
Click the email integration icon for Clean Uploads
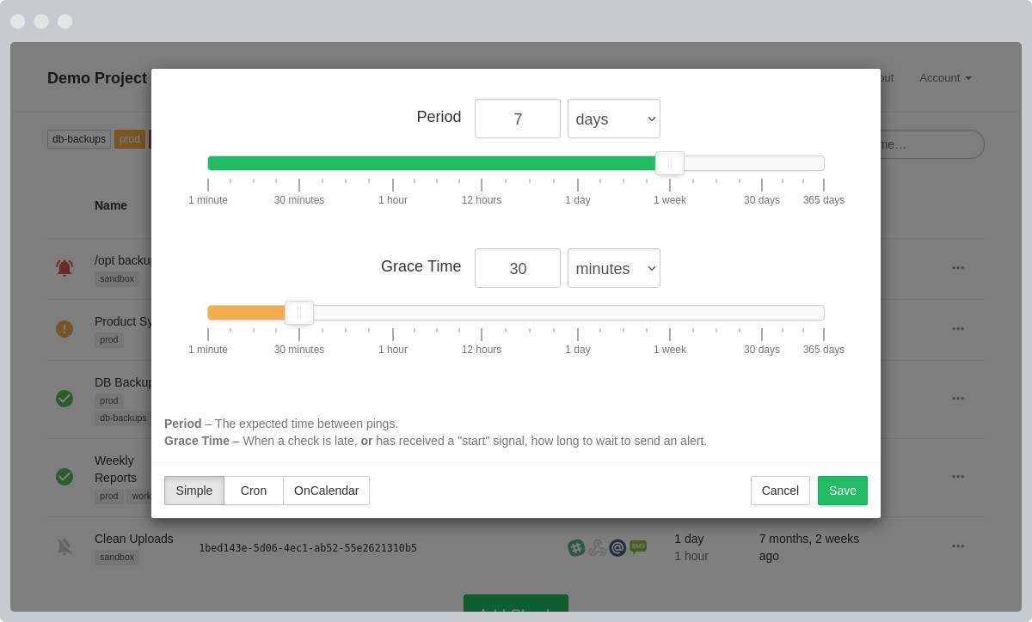pos(617,547)
